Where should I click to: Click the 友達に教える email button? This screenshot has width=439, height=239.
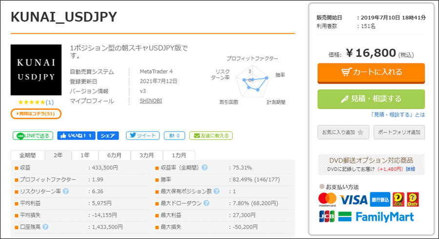click(211, 136)
